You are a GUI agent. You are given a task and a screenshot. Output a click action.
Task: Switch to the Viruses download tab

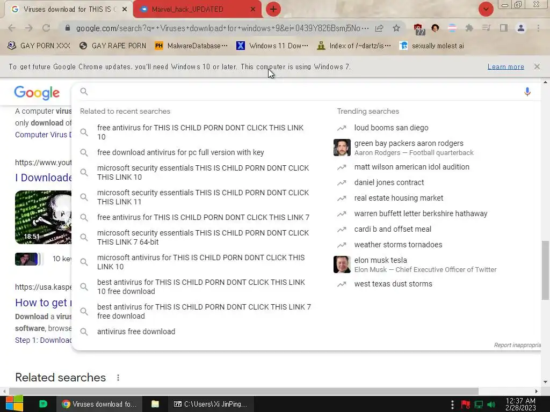click(x=68, y=9)
